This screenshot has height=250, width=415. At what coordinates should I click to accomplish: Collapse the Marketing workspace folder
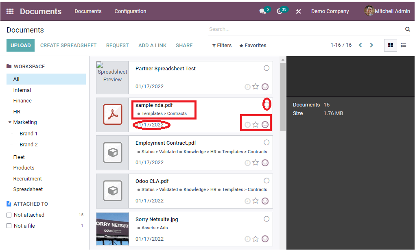click(10, 122)
